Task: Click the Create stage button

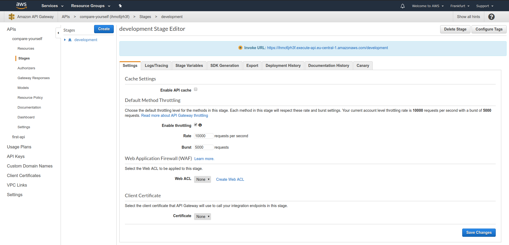Action: 104,29
